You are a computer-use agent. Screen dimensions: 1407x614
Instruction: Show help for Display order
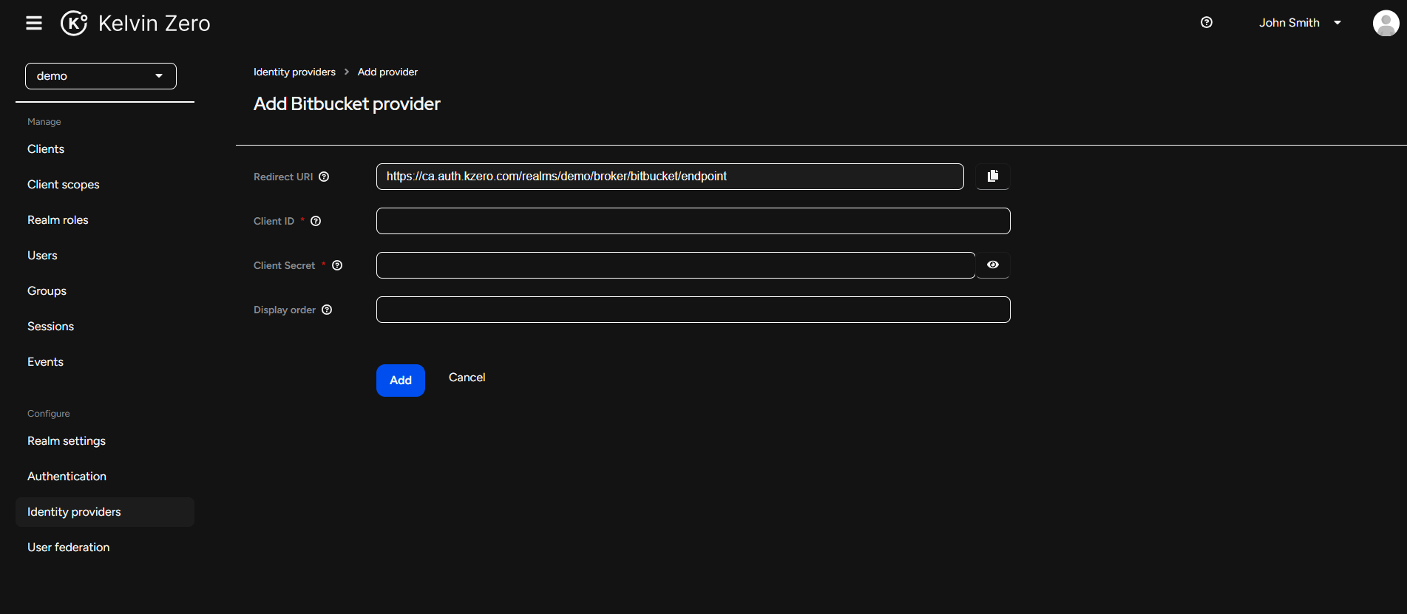[327, 310]
